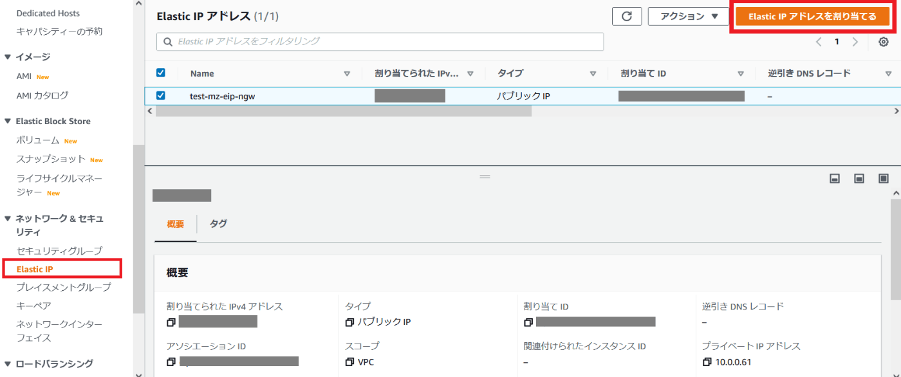Image resolution: width=901 pixels, height=377 pixels.
Task: Click the detail pane scroll-up arrow
Action: click(896, 192)
